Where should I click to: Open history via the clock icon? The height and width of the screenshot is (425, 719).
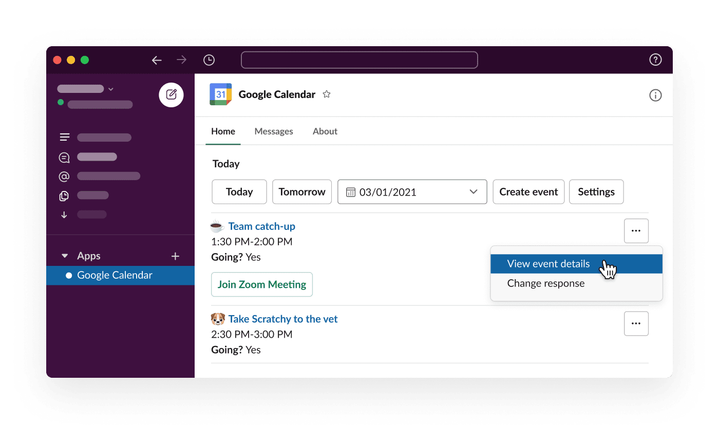pos(209,60)
